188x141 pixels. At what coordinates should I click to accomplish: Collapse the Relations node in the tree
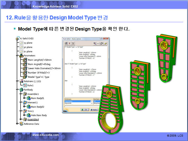point(17,81)
